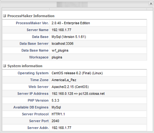Image resolution: width=154 pixels, height=133 pixels.
Task: Click the Time Zone label
Action: click(x=39, y=80)
